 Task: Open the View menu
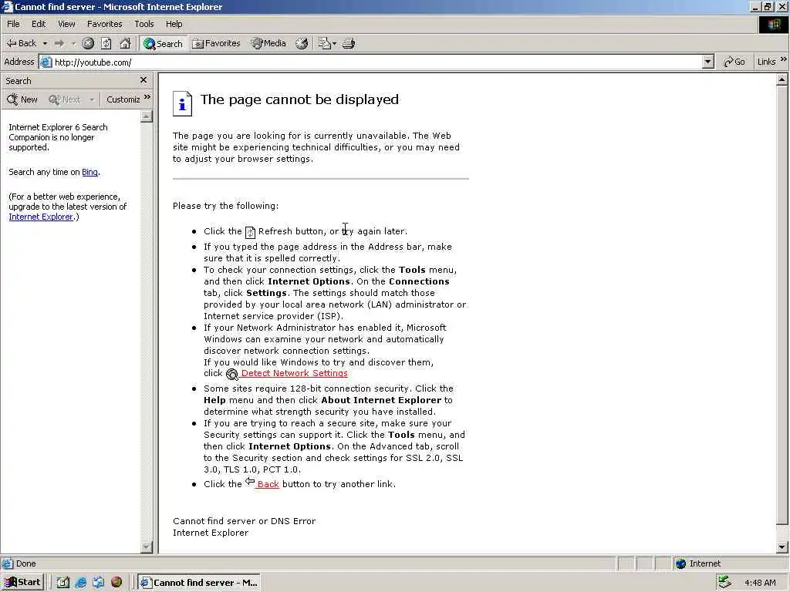coord(66,24)
